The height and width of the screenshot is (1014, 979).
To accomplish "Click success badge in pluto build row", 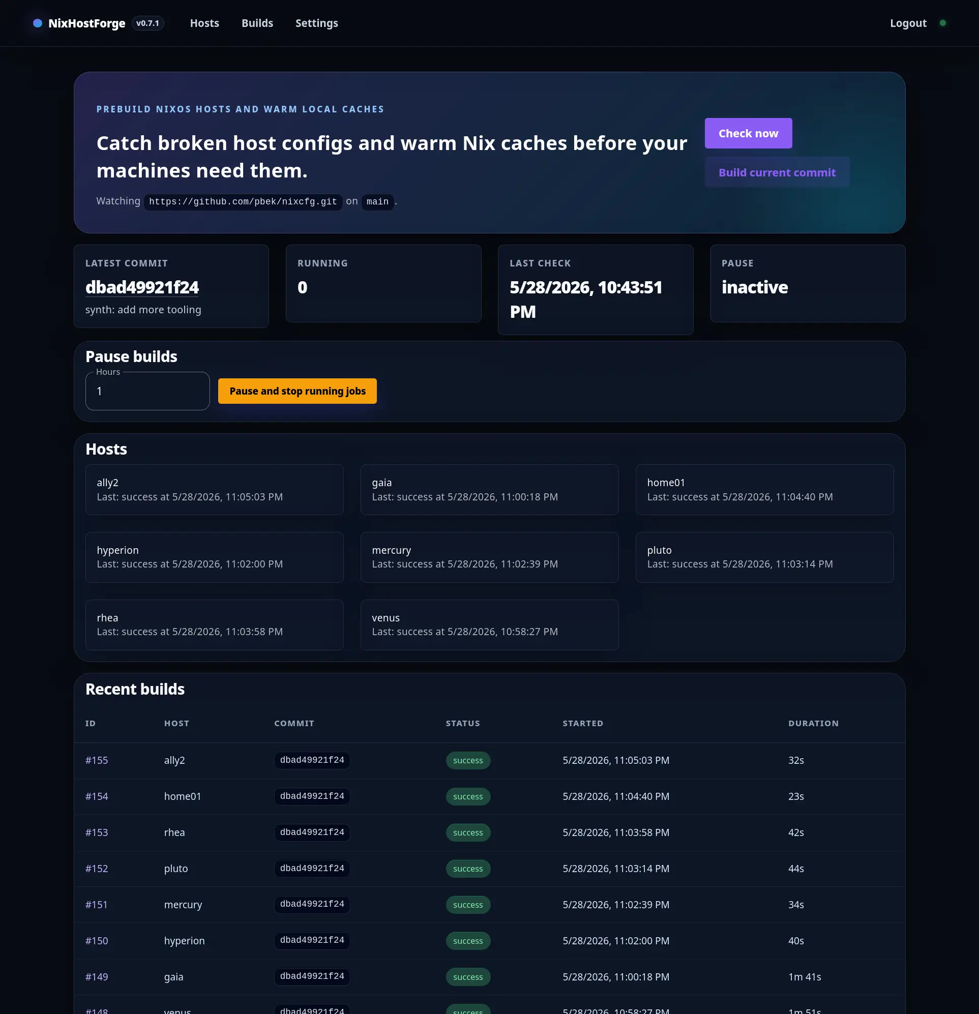I will (468, 869).
